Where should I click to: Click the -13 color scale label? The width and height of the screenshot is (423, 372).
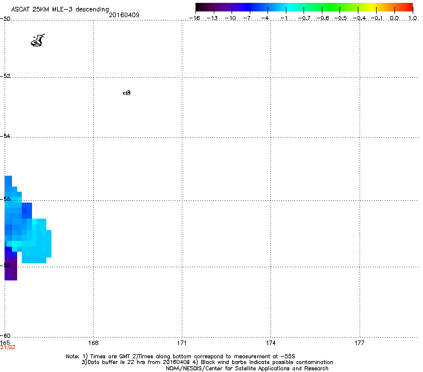pyautogui.click(x=212, y=18)
